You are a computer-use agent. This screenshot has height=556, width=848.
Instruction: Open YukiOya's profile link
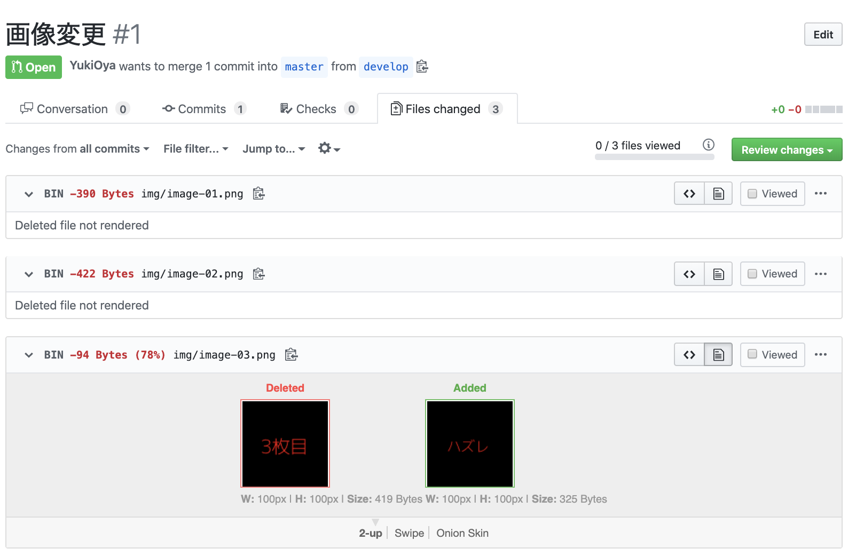[92, 66]
